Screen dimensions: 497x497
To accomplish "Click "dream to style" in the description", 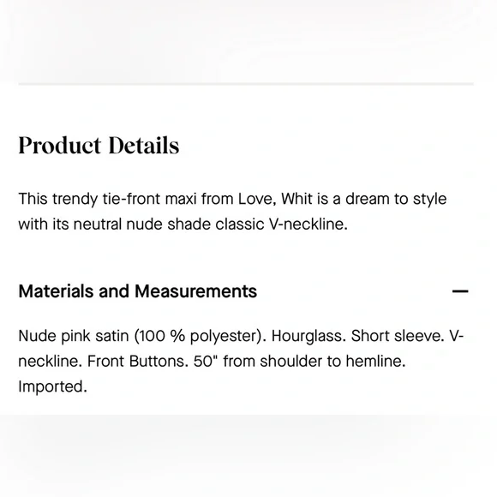I will (x=396, y=199).
